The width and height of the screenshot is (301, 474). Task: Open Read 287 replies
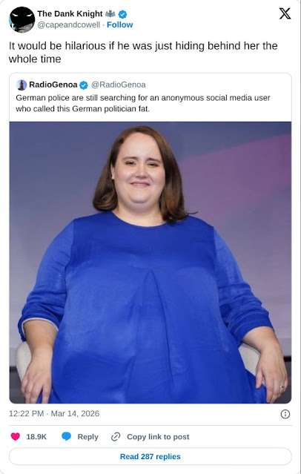tap(150, 456)
